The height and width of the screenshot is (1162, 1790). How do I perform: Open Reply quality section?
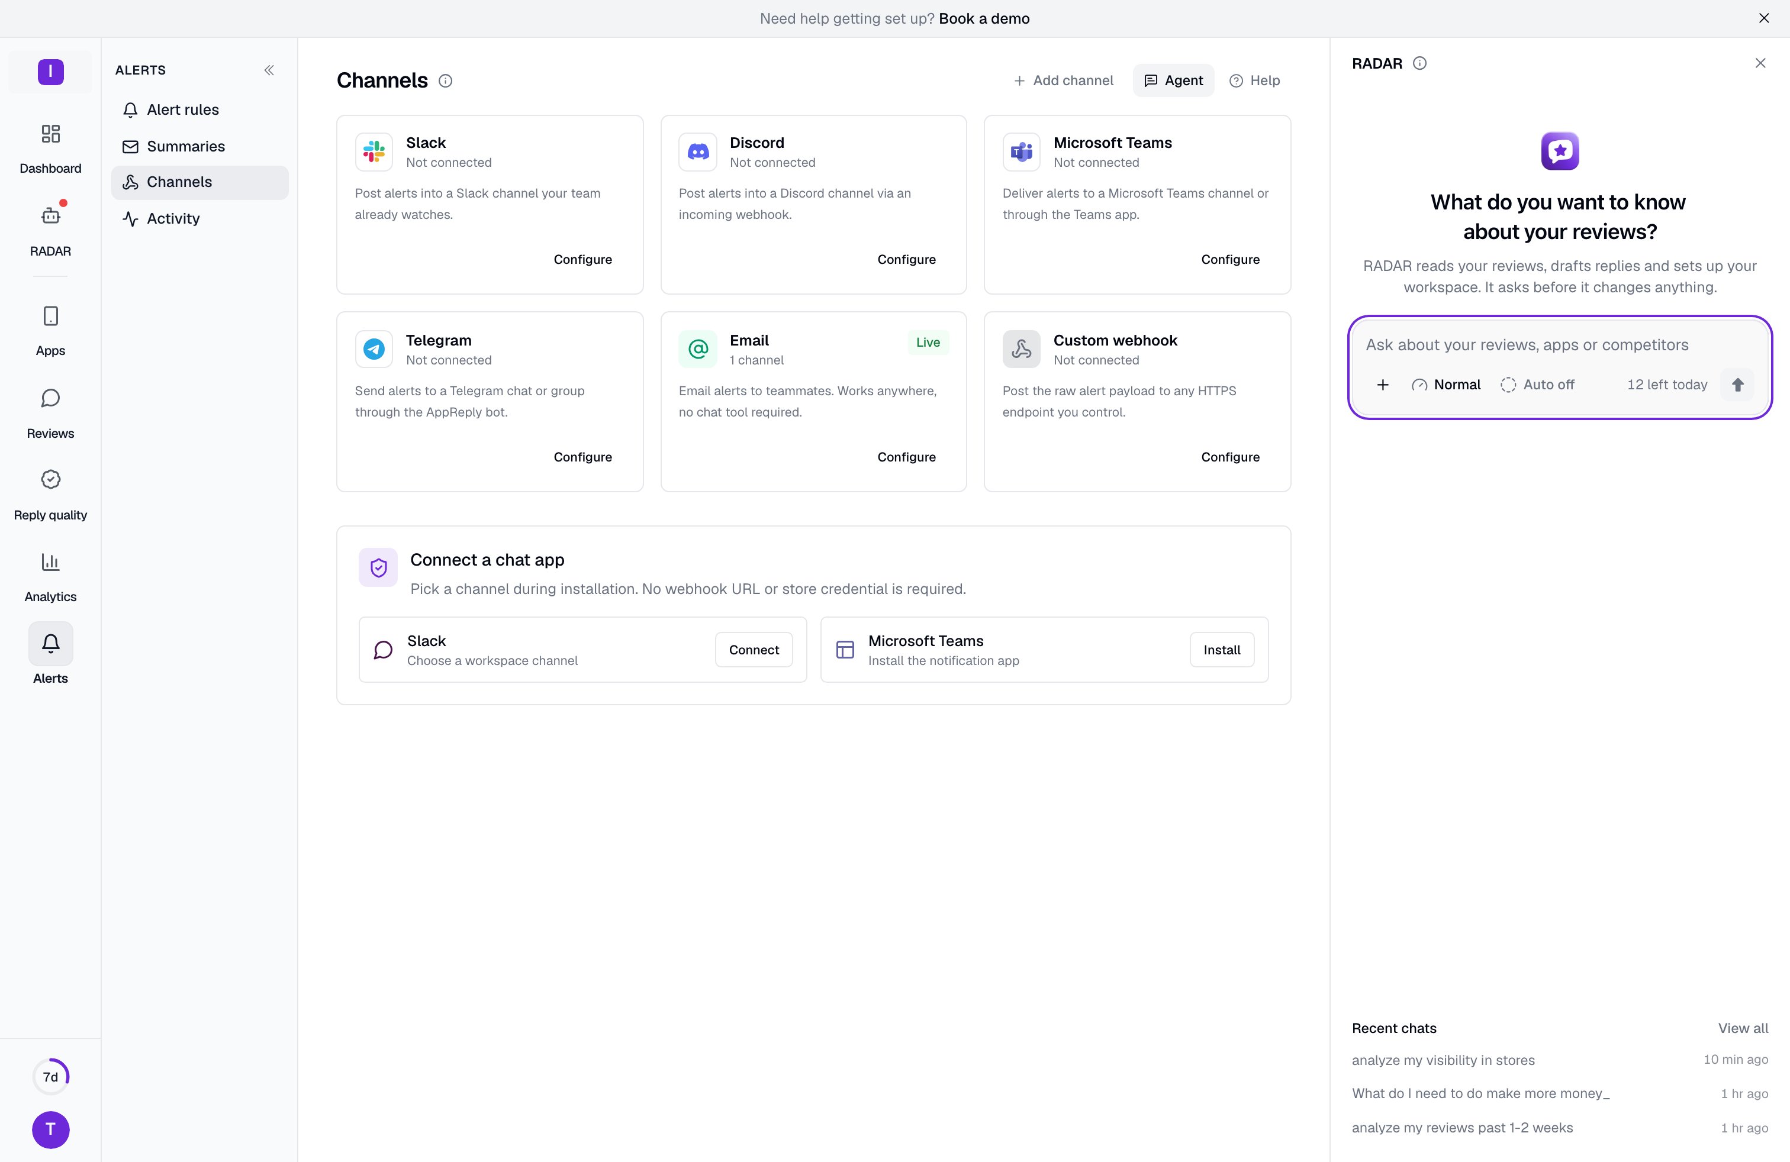pyautogui.click(x=50, y=494)
